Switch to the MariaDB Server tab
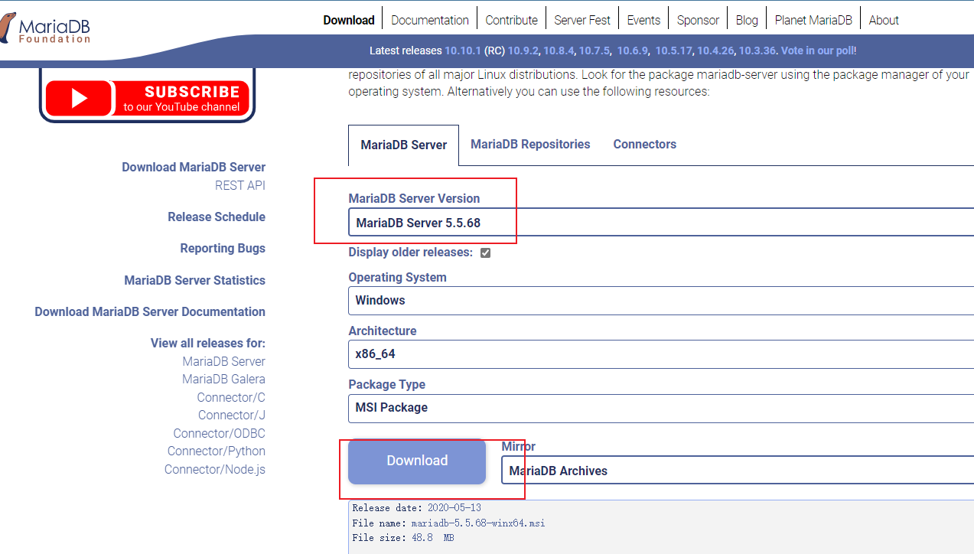Image resolution: width=974 pixels, height=554 pixels. coord(403,145)
